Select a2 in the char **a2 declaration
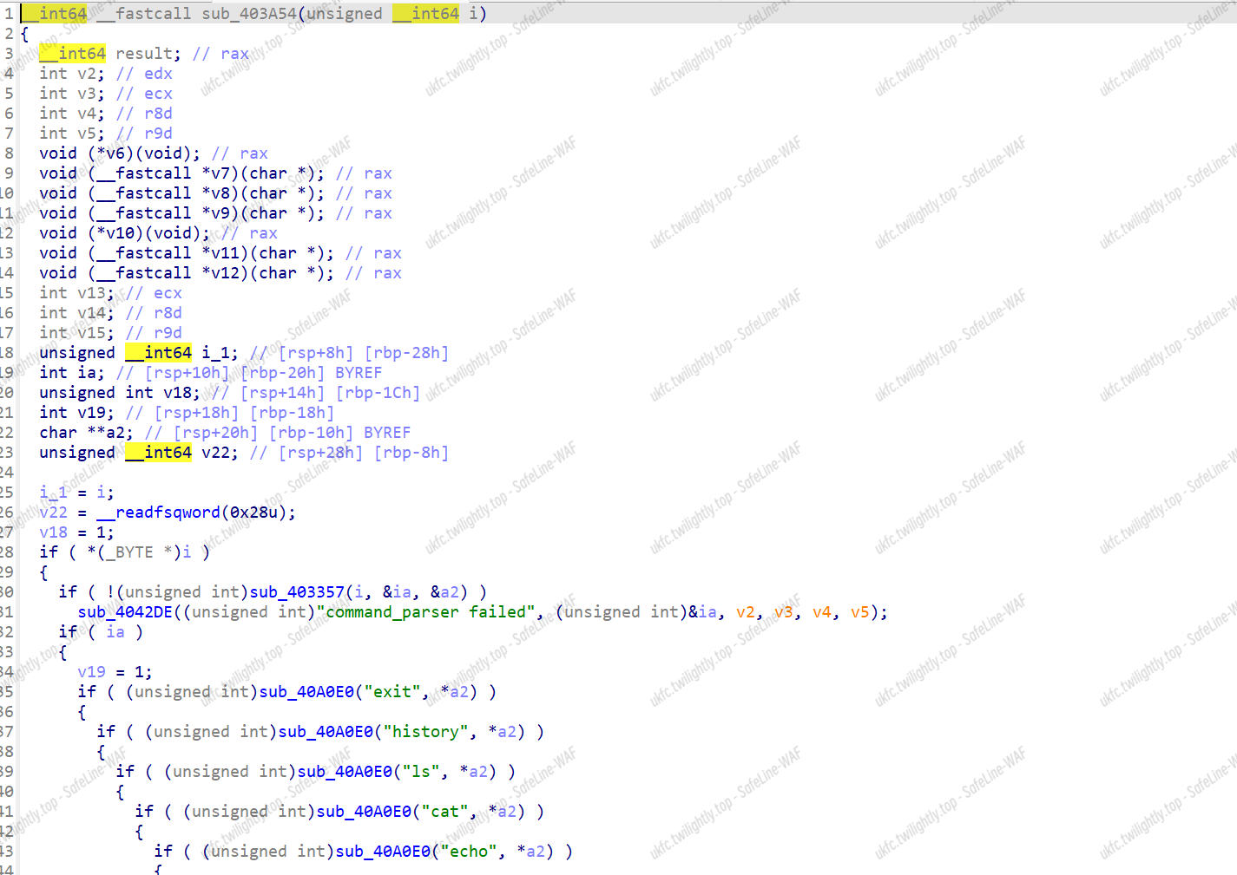The height and width of the screenshot is (875, 1237). (x=120, y=433)
